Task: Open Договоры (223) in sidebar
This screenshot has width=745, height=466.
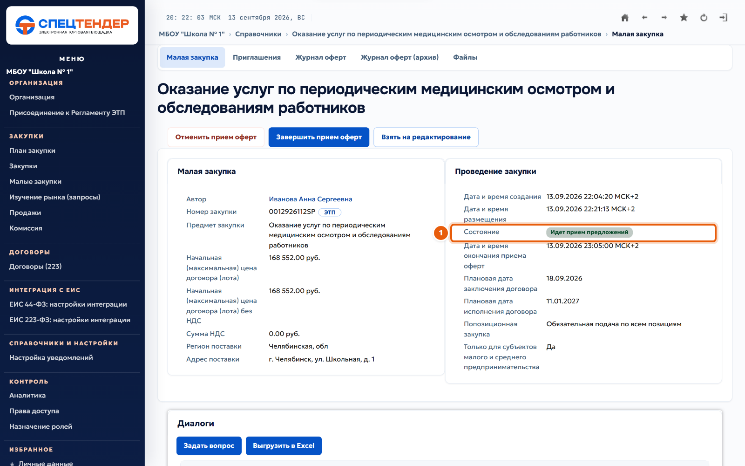Action: coord(35,267)
